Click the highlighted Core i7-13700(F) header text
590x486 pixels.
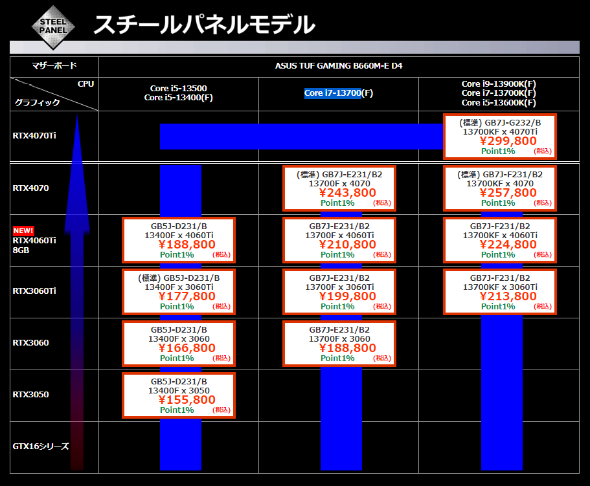pos(339,93)
